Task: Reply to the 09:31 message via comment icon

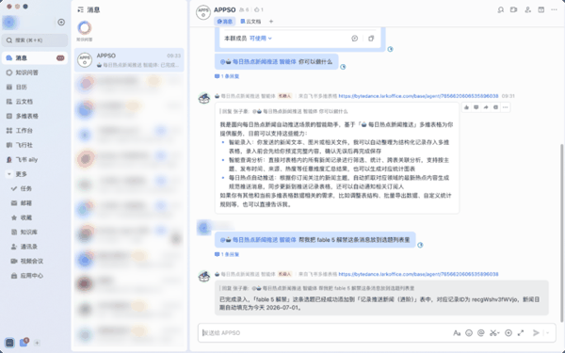Action: [476, 107]
